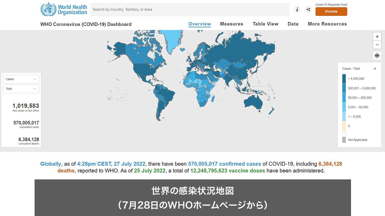Click the 50,001 – 500,000 legend swatch

(x=344, y=97)
